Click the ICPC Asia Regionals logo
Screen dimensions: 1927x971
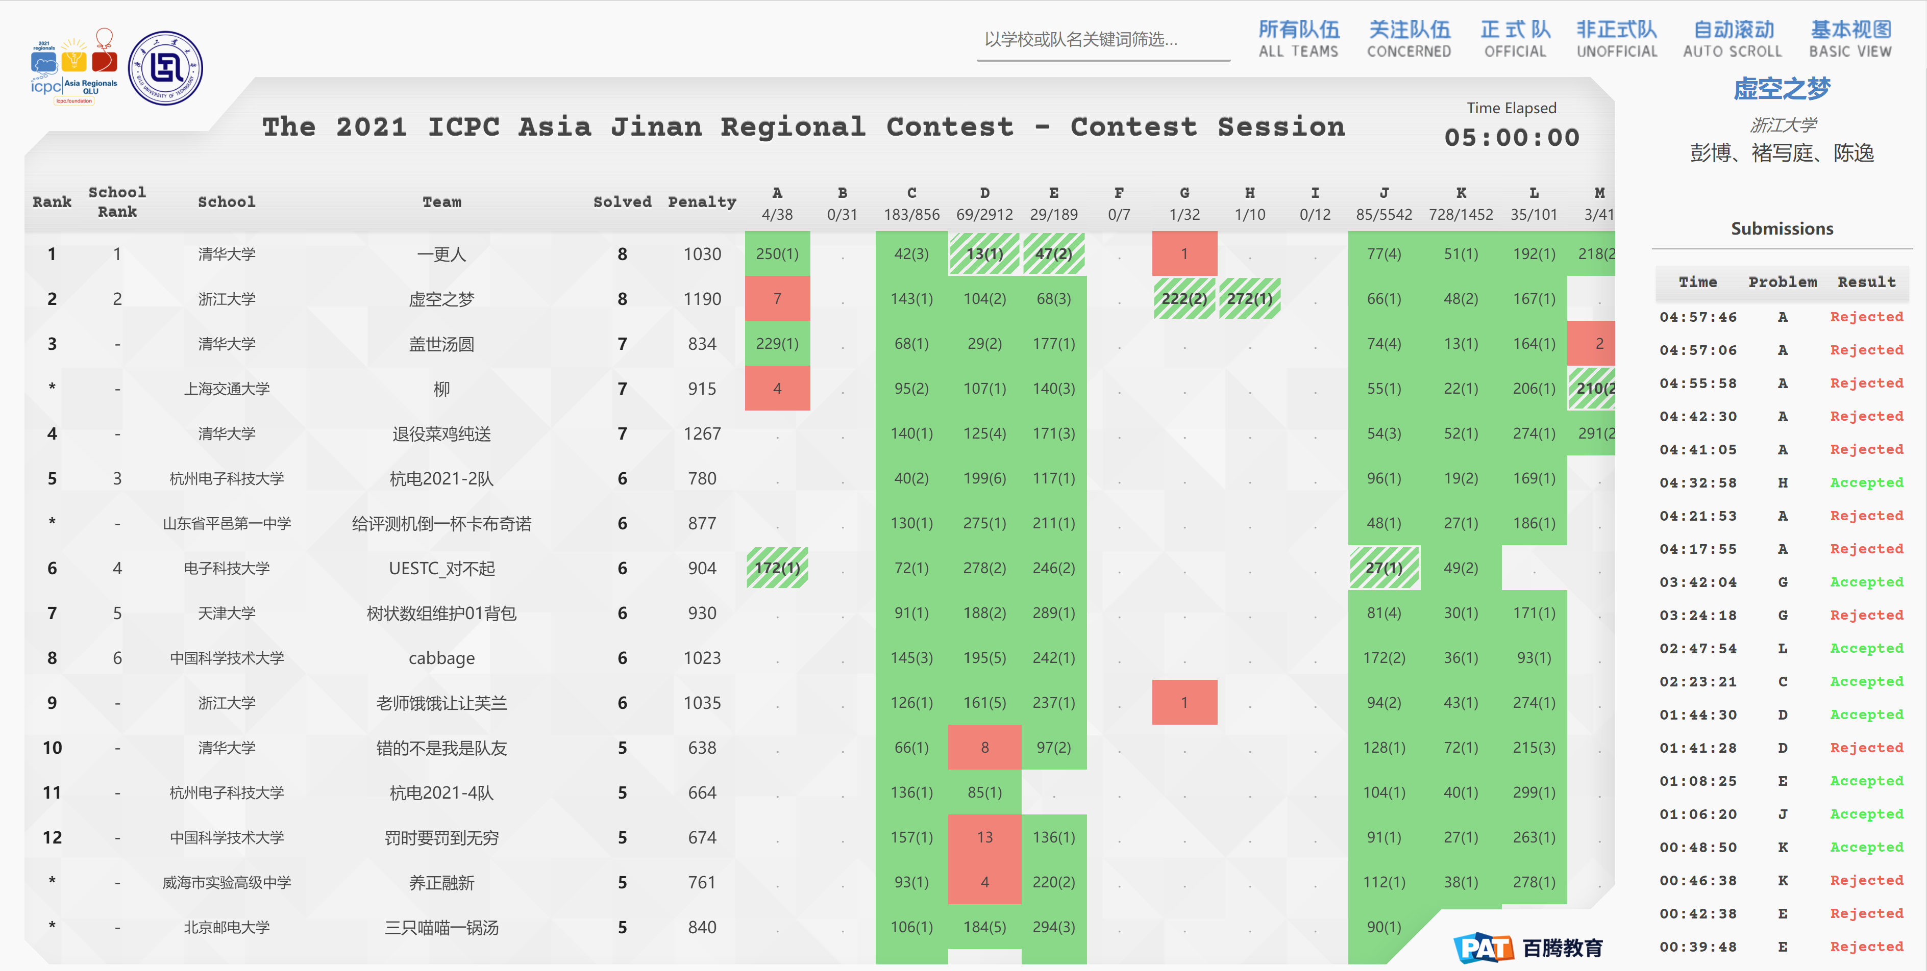click(74, 67)
